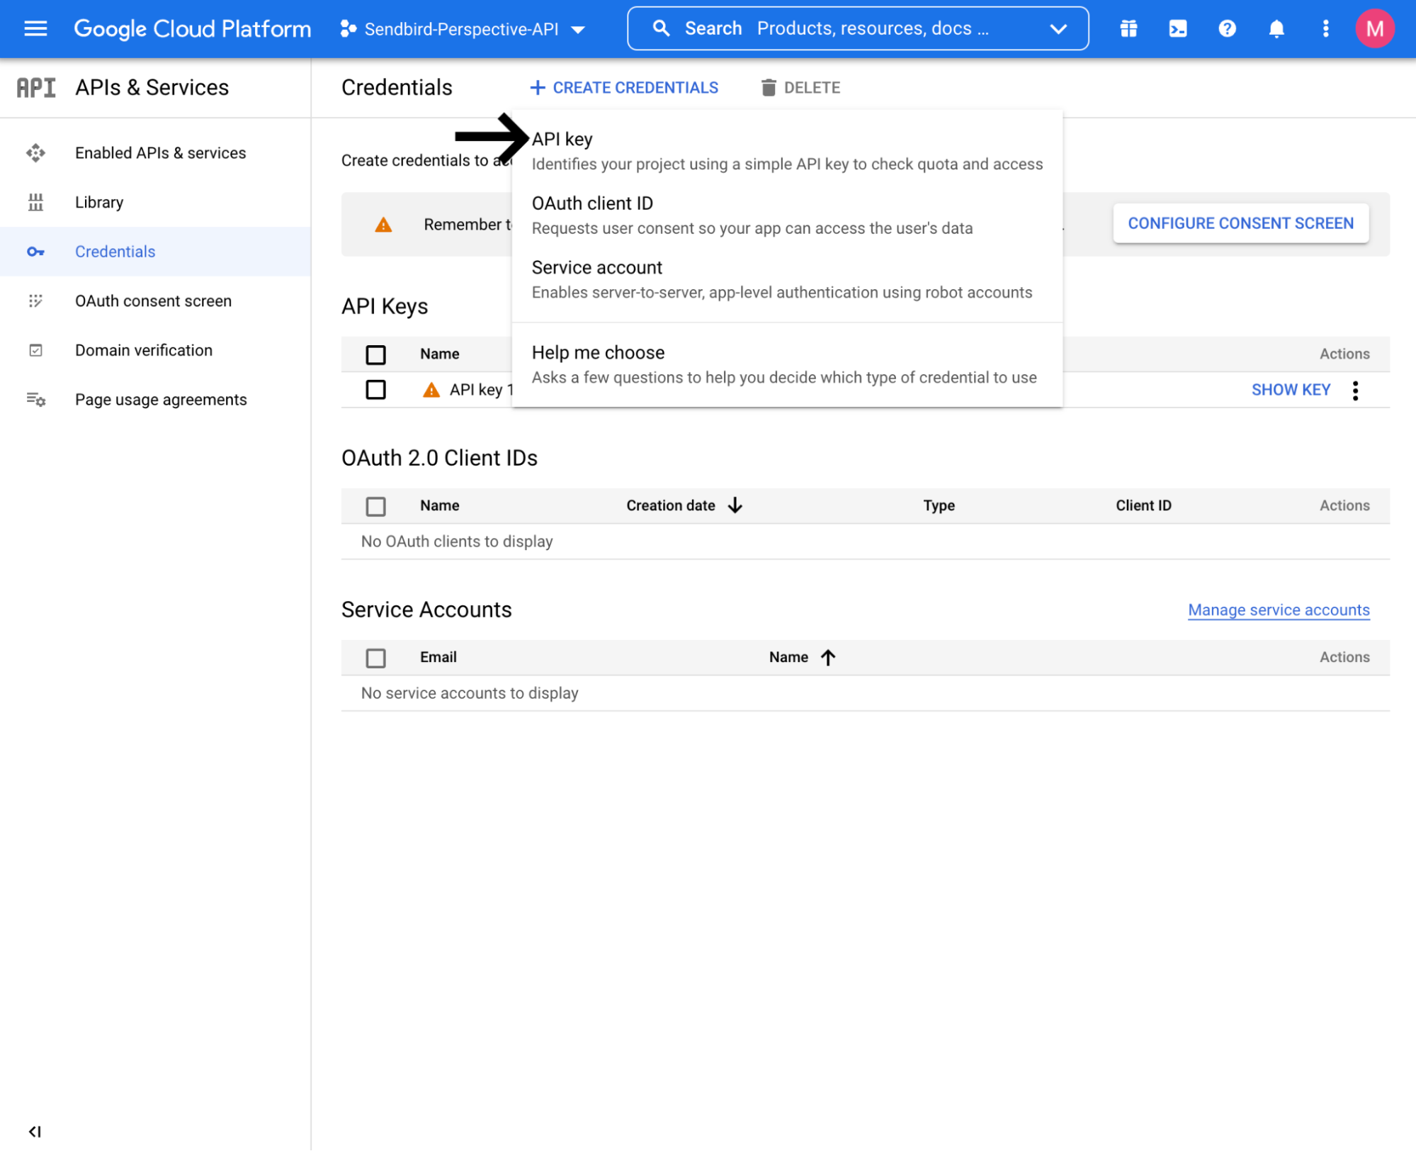
Task: Click Name header in OAuth table
Action: coord(439,505)
